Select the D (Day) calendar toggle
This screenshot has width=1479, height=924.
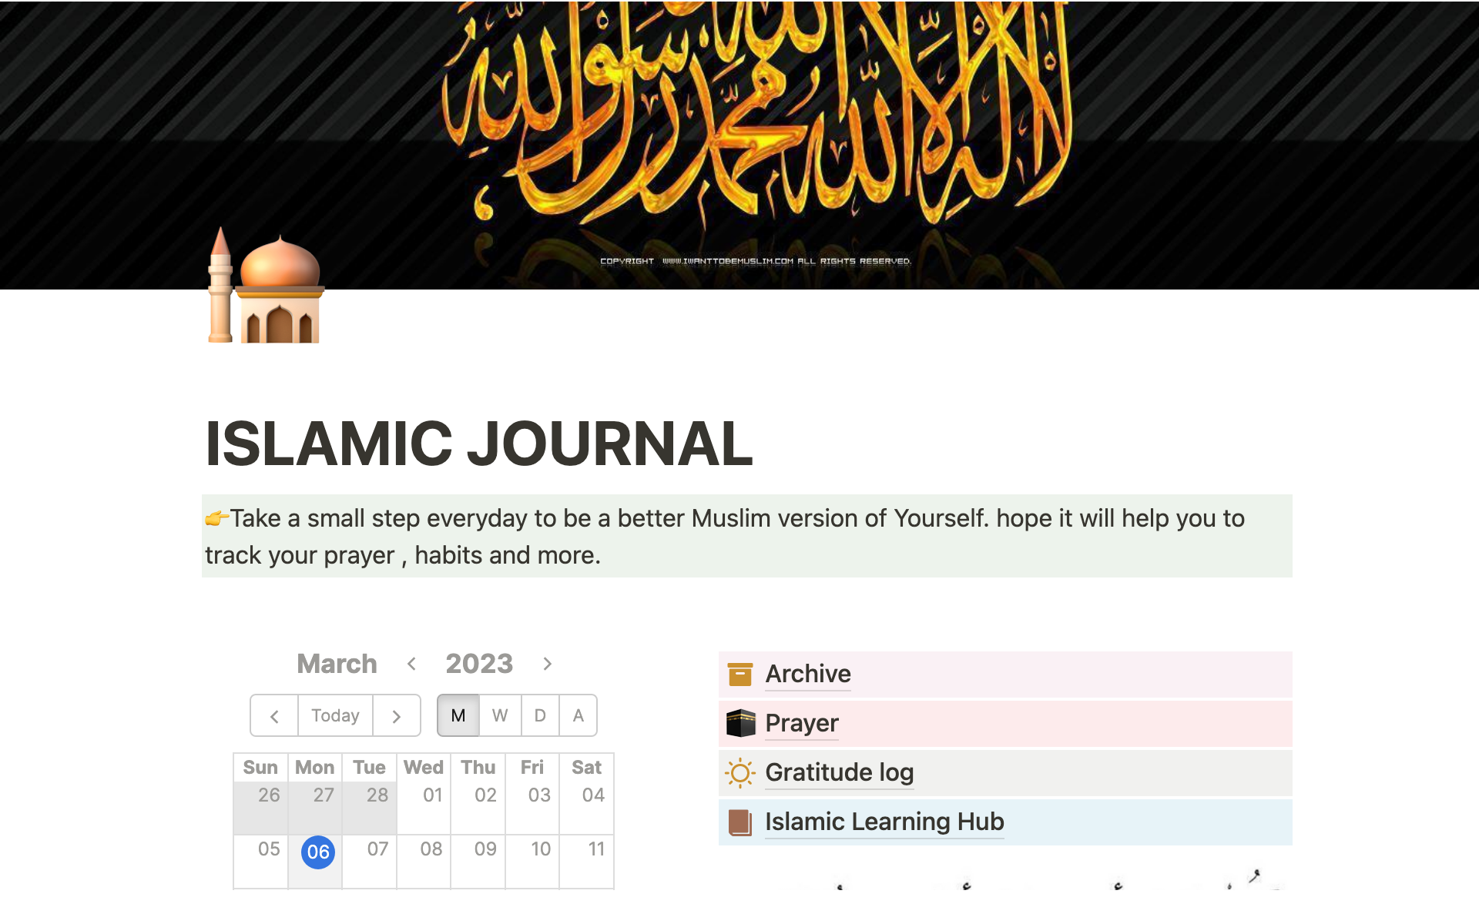(x=540, y=715)
